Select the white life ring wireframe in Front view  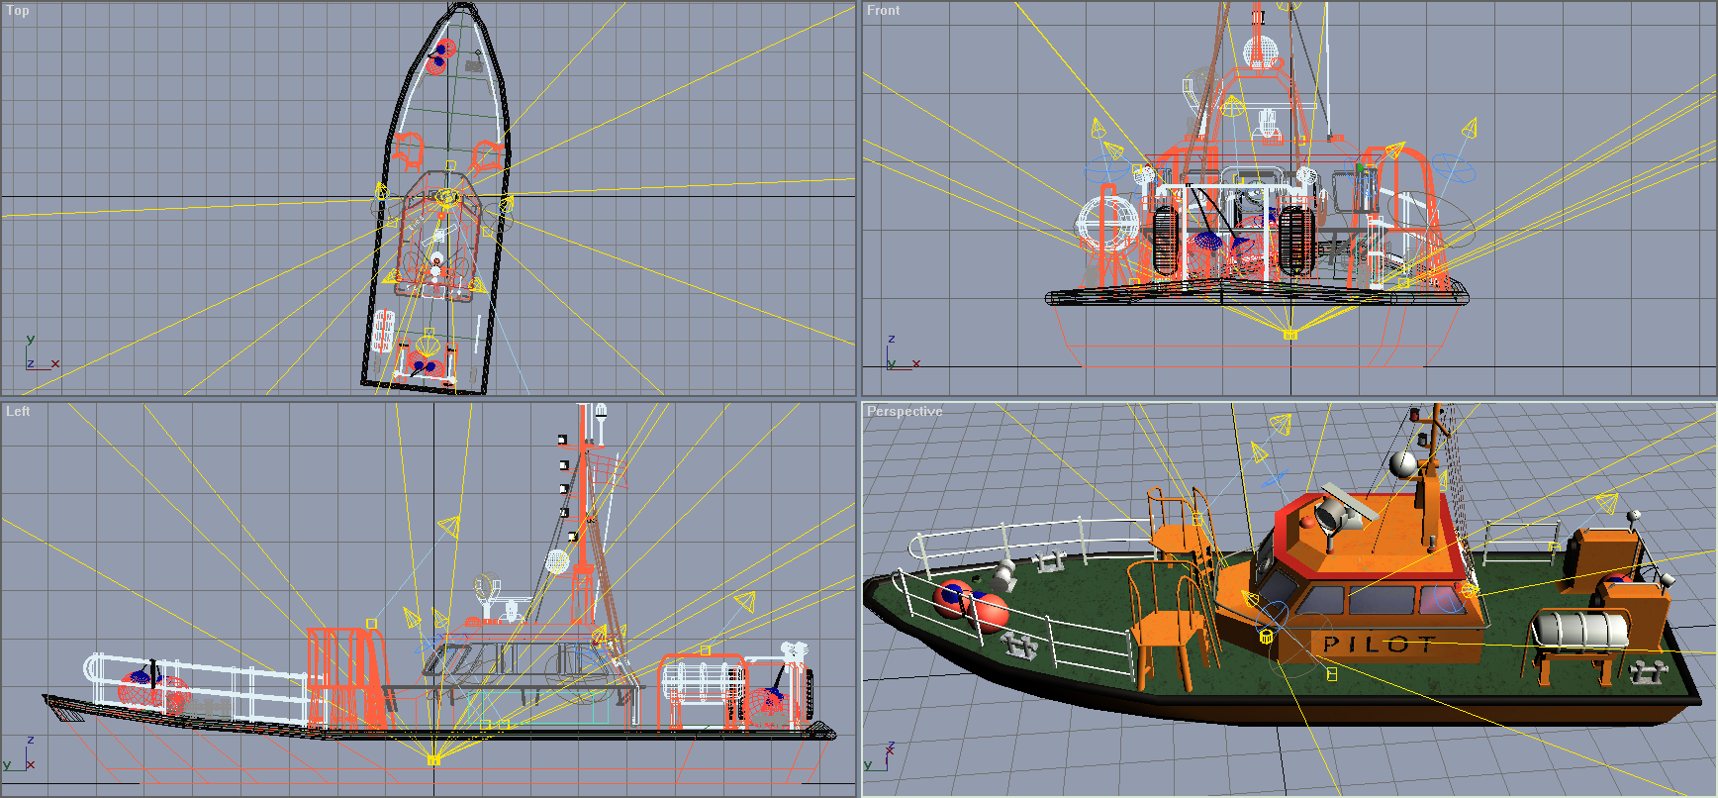pos(1108,223)
